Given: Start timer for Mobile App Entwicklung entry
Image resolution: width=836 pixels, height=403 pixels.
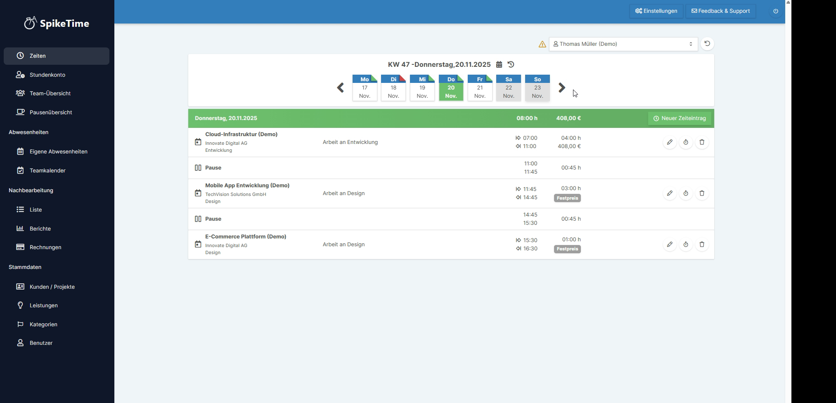Looking at the screenshot, I should [x=686, y=193].
